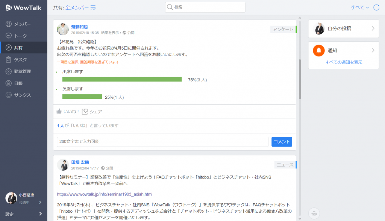Open the トーク chat bubble icon

point(9,36)
